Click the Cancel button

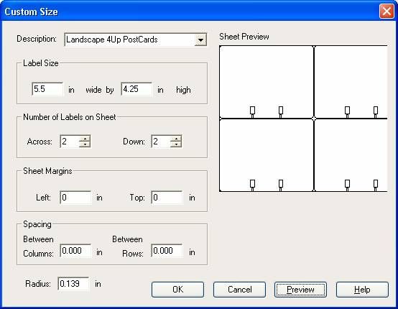pyautogui.click(x=239, y=290)
